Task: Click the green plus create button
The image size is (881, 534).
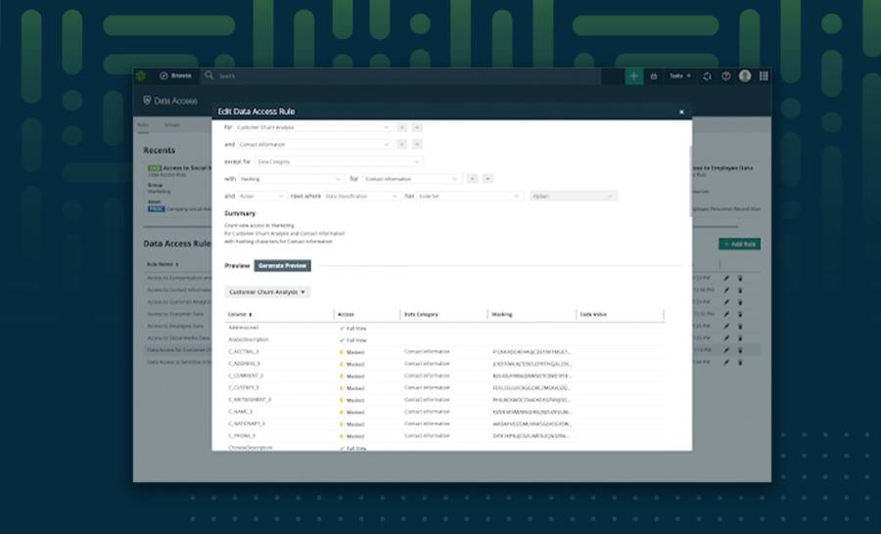Action: (x=634, y=75)
